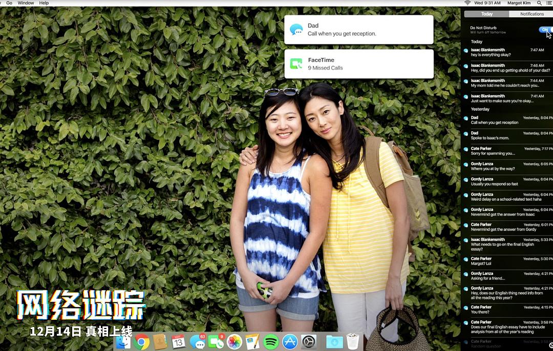Screen dimensions: 553x351
Task: Open the Help menu
Action: tap(44, 3)
